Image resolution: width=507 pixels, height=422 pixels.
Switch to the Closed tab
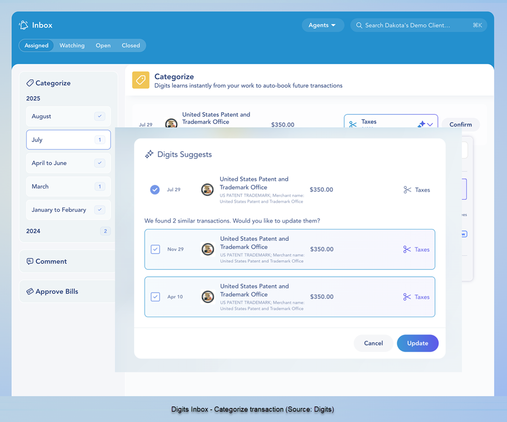click(131, 46)
